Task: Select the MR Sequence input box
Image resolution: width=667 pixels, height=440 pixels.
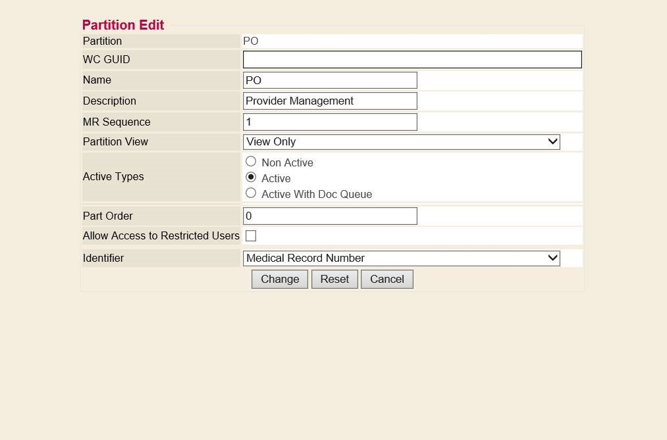Action: pos(330,122)
